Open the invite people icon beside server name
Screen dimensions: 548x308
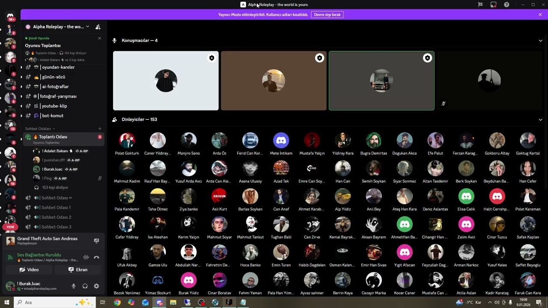click(98, 27)
